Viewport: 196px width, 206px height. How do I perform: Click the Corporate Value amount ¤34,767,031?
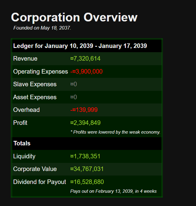pos(87,169)
